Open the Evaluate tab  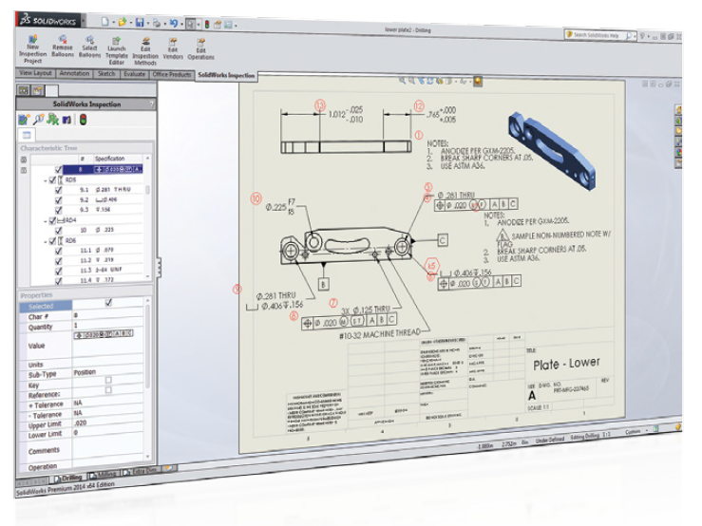[x=135, y=73]
